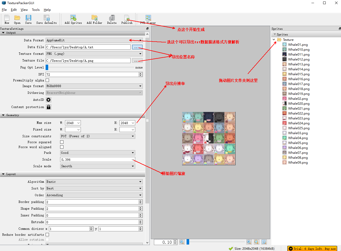Toggle Force word aligned checkbox
The width and height of the screenshot is (341, 251).
(62, 147)
